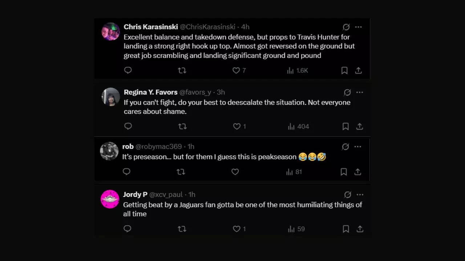This screenshot has height=261, width=465.
Task: Open Grok analysis on Regina's tweet
Action: (x=347, y=92)
